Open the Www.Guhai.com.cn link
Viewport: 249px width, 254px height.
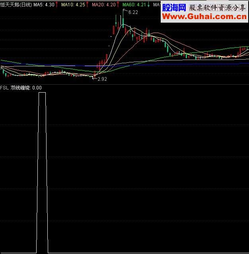point(204,17)
